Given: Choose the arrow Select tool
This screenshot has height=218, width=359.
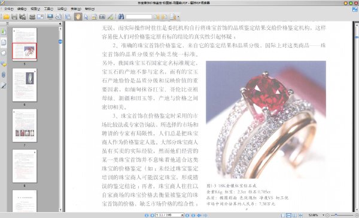Looking at the screenshot, I should pyautogui.click(x=86, y=17).
